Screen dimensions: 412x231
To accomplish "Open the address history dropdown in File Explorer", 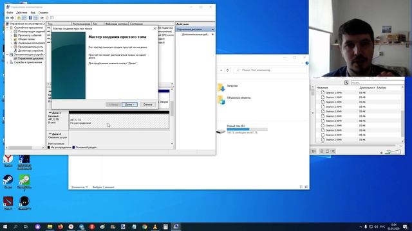I will pyautogui.click(x=221, y=70).
